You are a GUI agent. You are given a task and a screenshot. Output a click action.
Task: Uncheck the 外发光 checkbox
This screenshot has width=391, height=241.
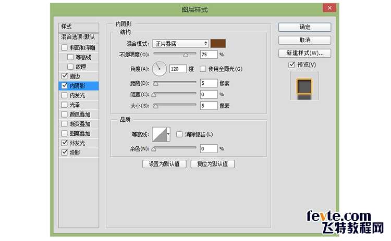tap(64, 143)
